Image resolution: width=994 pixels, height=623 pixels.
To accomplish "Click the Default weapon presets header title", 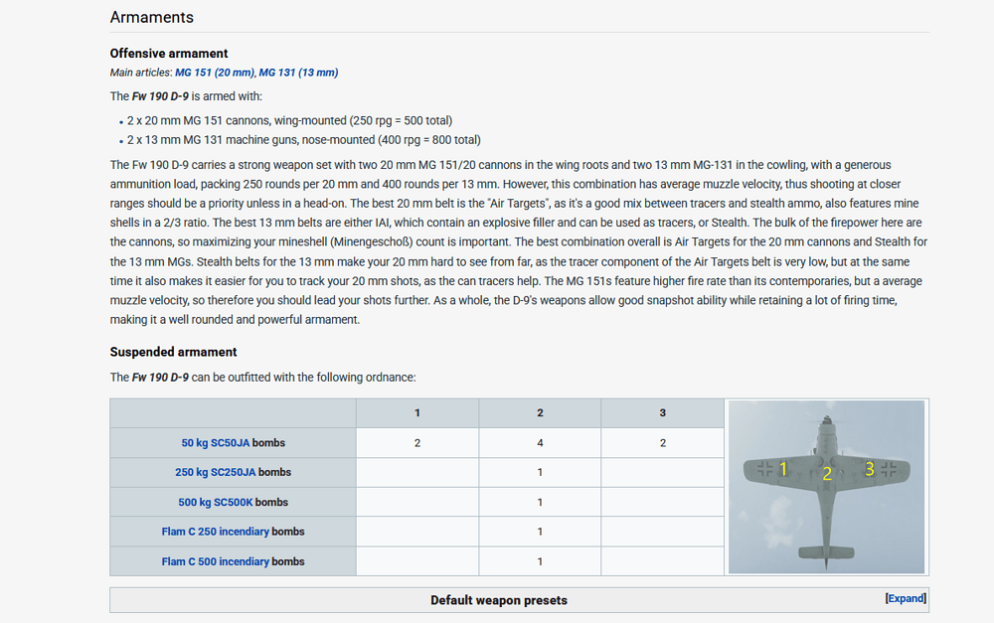I will 498,600.
